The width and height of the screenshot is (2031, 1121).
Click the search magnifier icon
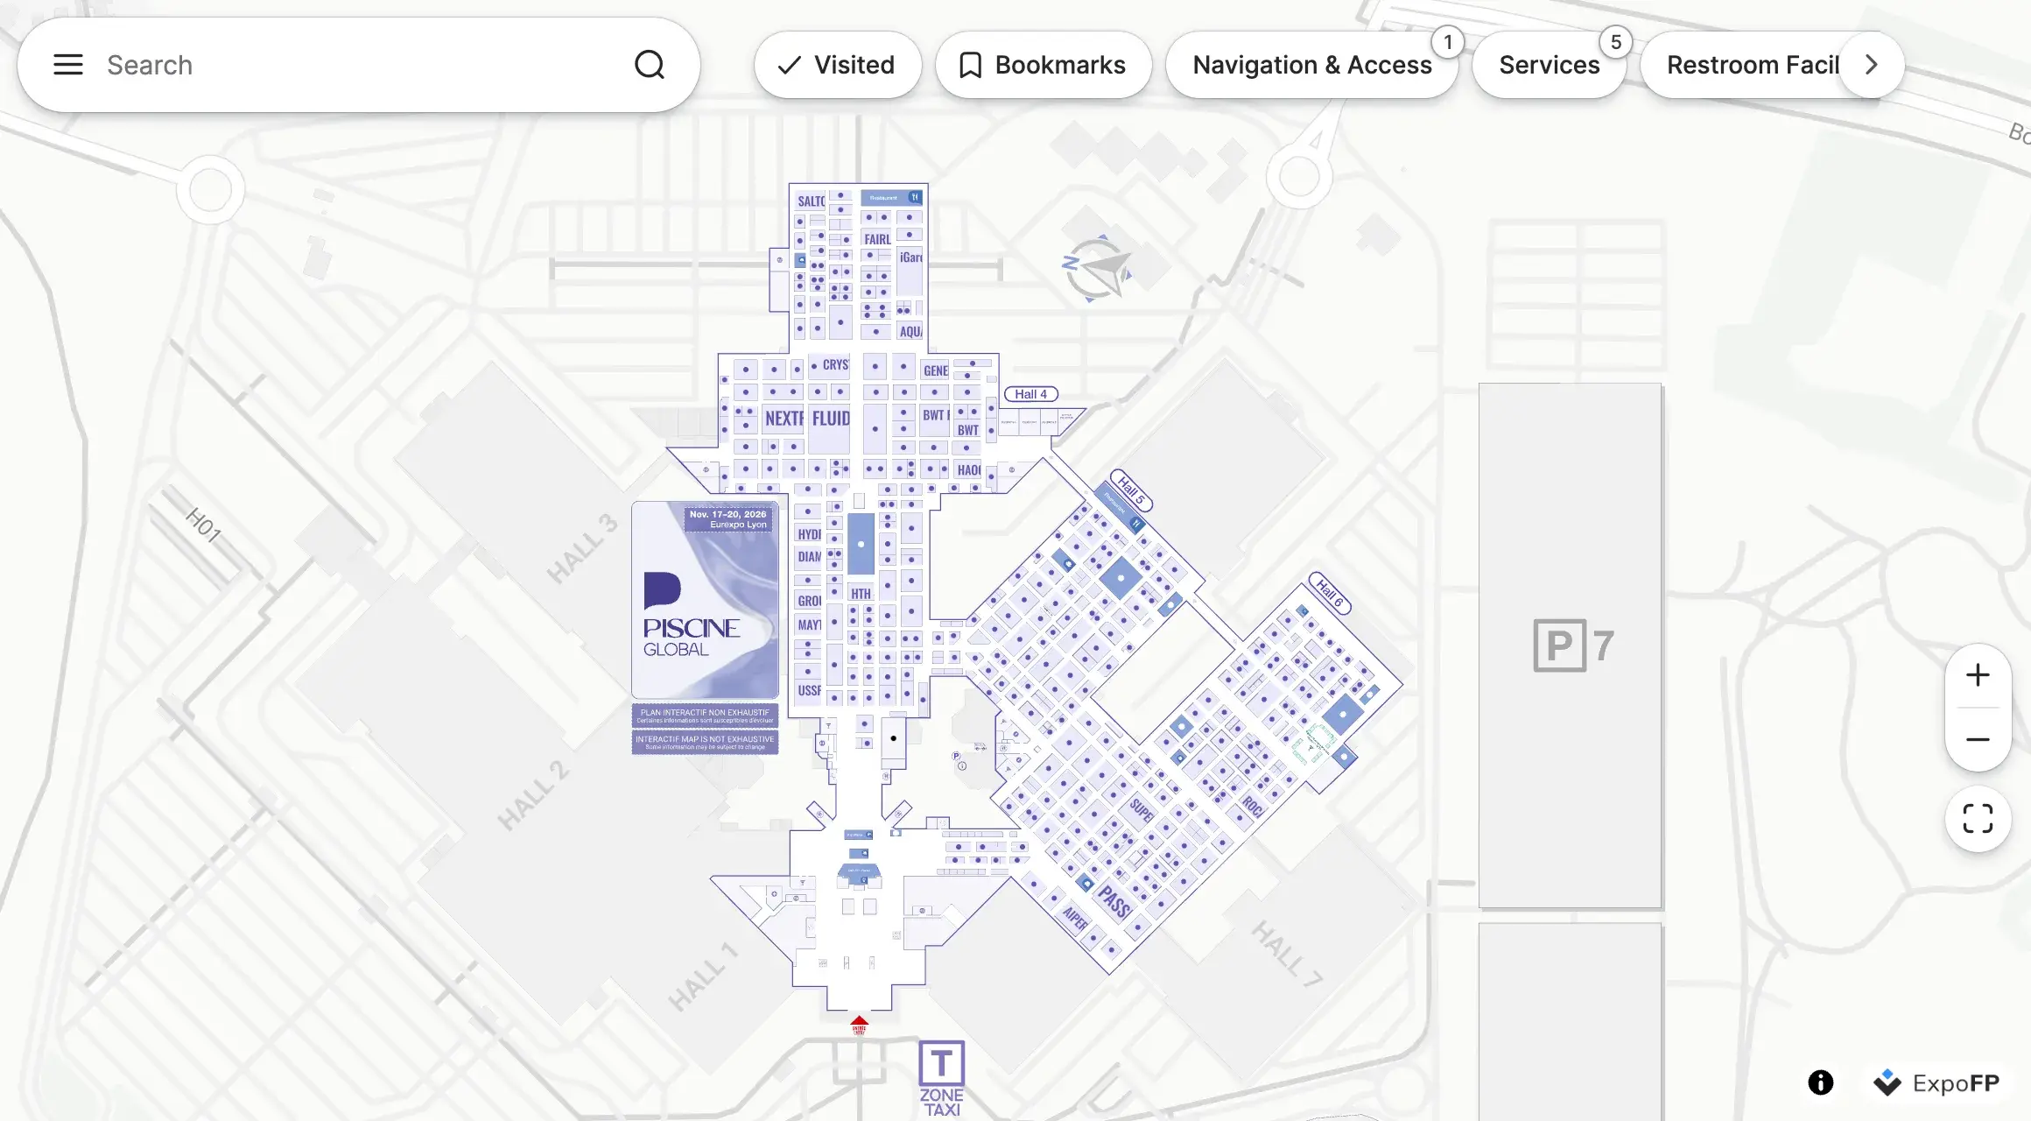(x=650, y=65)
